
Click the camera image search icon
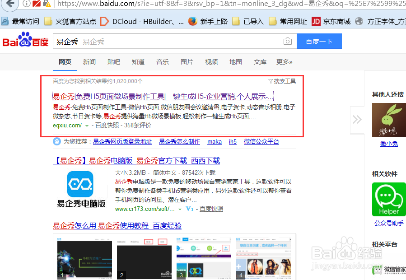click(x=287, y=41)
